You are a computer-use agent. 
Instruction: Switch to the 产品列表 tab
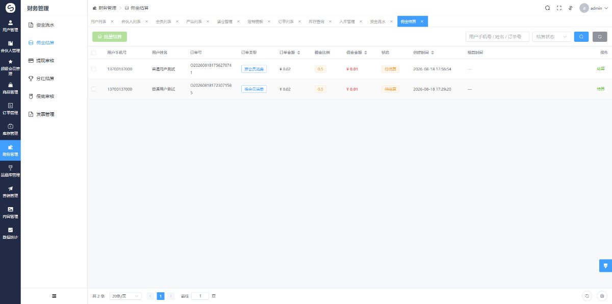click(194, 21)
